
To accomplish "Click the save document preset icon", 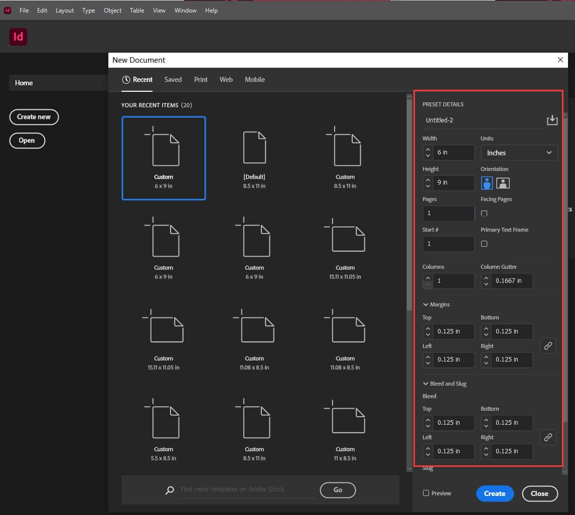I will tap(552, 120).
